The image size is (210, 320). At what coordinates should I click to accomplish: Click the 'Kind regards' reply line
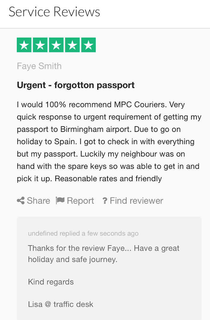(51, 282)
